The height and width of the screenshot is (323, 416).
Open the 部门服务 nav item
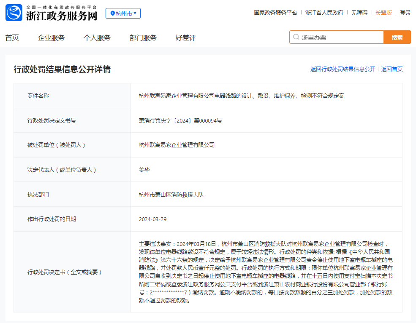click(x=143, y=38)
